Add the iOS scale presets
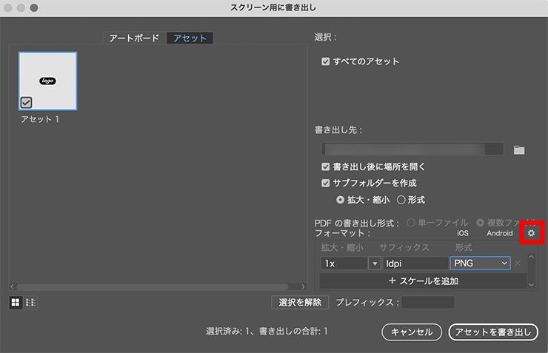The height and width of the screenshot is (353, 548). 463,233
